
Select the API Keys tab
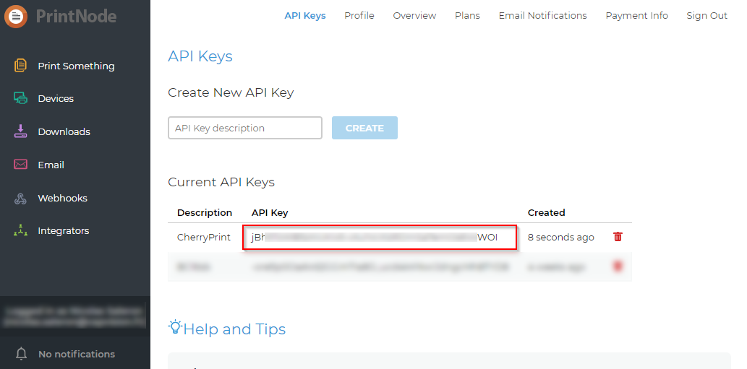pos(305,16)
